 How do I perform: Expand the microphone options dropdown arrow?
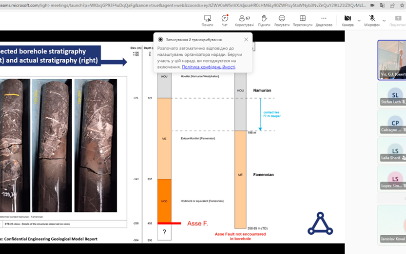(384, 20)
